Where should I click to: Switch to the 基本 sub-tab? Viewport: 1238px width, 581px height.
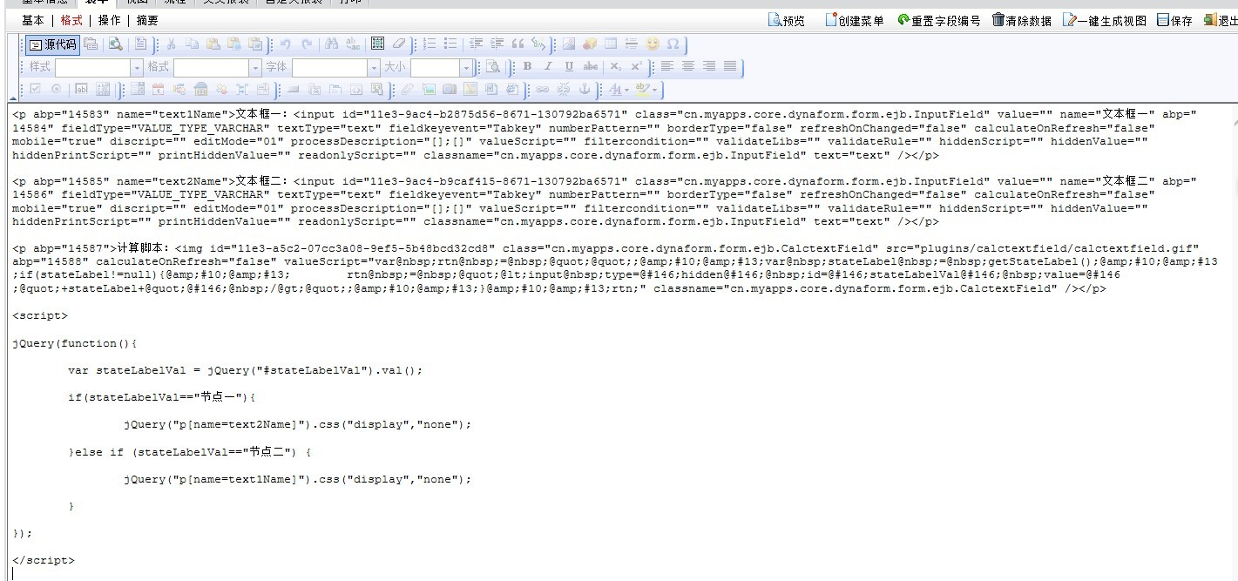(33, 20)
